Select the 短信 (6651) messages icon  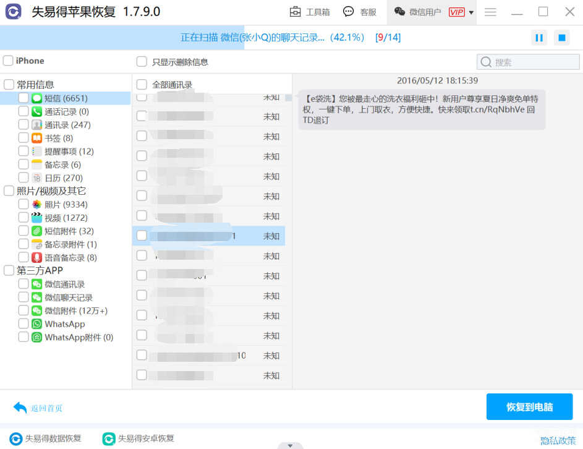(36, 98)
